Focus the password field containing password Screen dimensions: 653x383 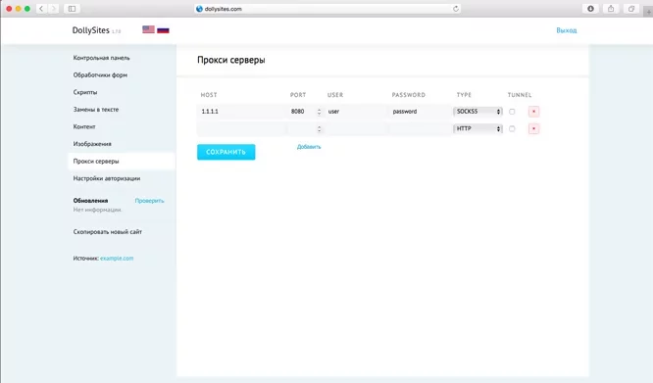pyautogui.click(x=420, y=112)
